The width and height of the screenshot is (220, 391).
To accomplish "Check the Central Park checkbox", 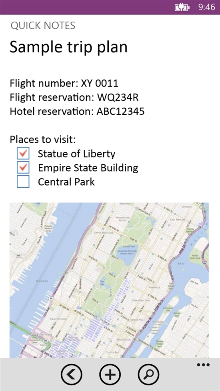I will (x=23, y=182).
